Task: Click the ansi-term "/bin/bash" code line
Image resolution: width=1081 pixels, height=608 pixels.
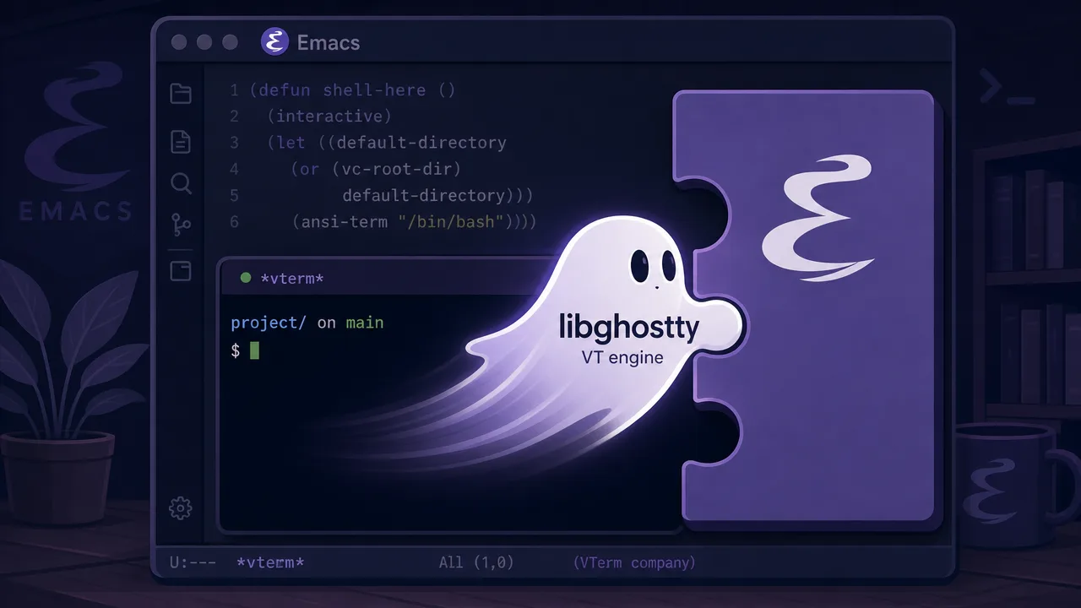Action: [414, 222]
